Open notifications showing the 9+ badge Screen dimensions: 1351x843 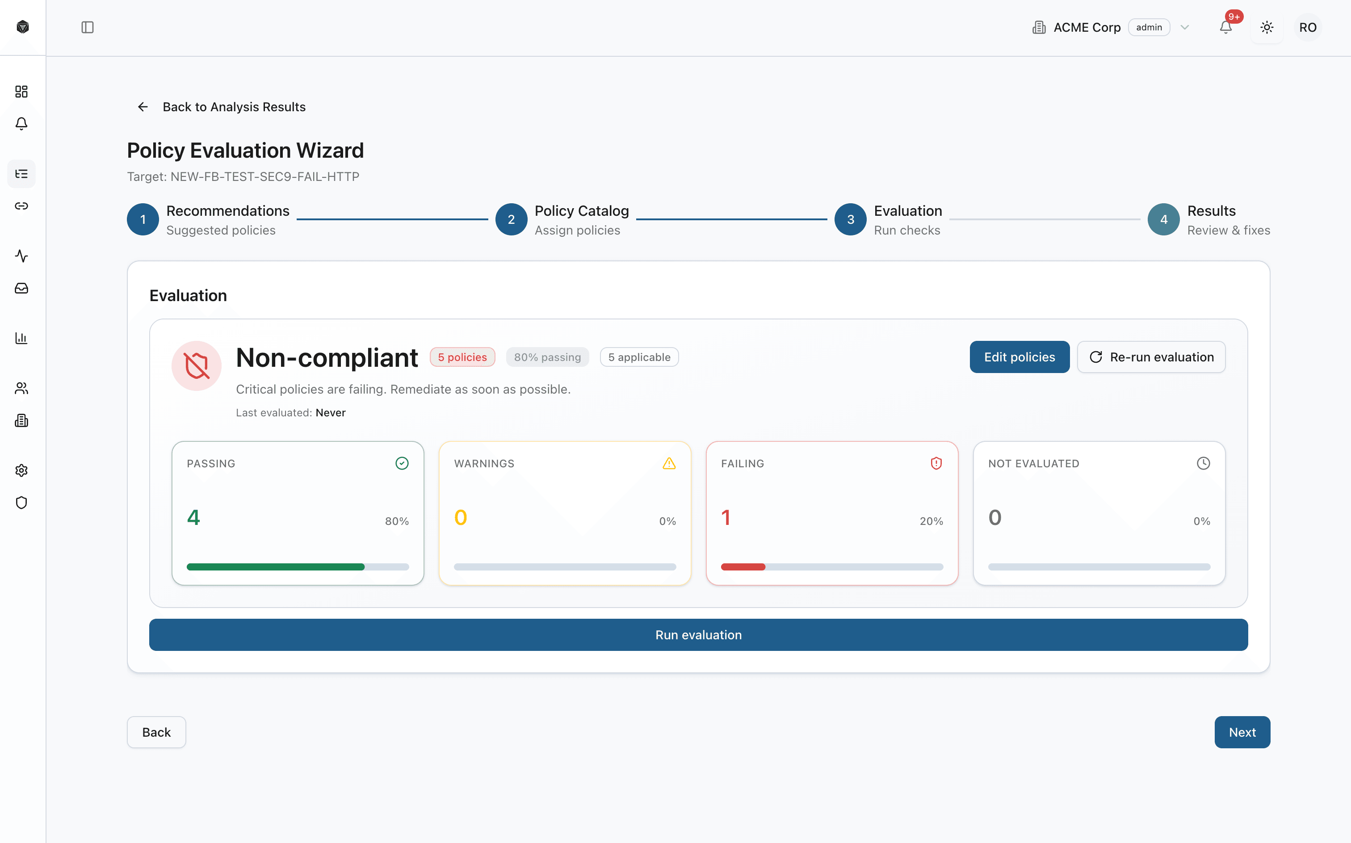[x=1225, y=27]
